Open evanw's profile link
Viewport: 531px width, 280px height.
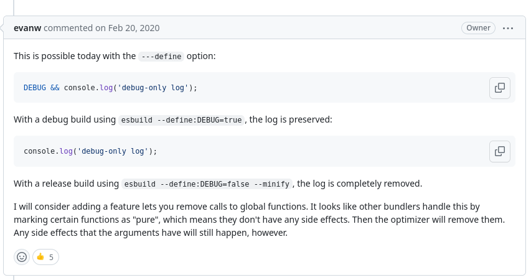(x=27, y=28)
